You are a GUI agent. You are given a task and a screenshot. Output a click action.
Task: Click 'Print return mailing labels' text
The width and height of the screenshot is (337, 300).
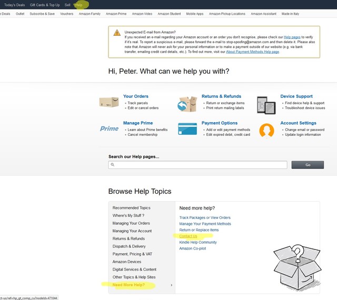225,108
